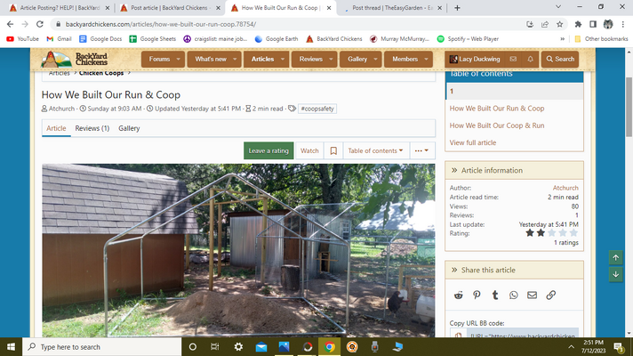Open the three-dot more options menu
633x356 pixels.
click(421, 150)
